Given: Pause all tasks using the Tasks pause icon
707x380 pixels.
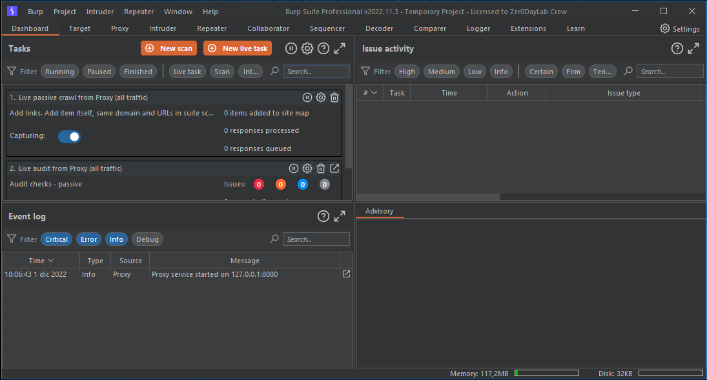Looking at the screenshot, I should pyautogui.click(x=291, y=48).
